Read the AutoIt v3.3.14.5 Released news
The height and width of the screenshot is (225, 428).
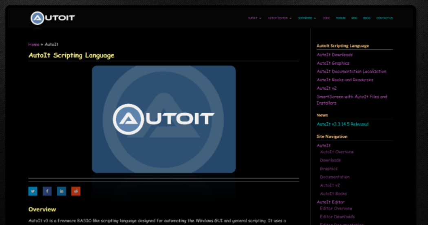coord(342,124)
